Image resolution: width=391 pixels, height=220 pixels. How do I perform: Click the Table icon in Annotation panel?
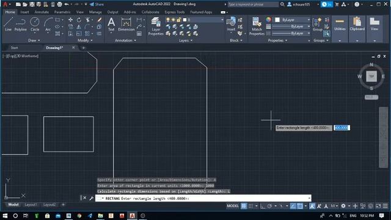coord(139,34)
